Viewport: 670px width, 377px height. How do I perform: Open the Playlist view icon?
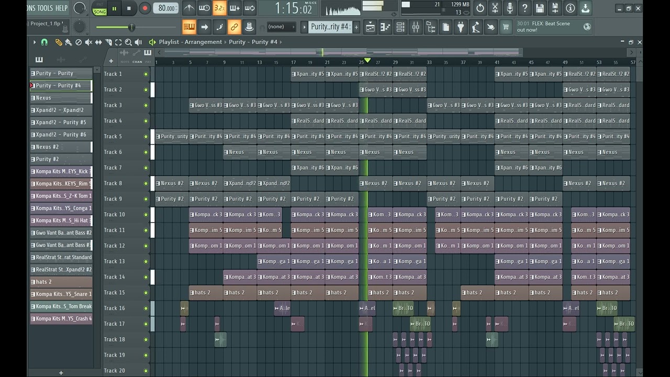click(x=370, y=27)
